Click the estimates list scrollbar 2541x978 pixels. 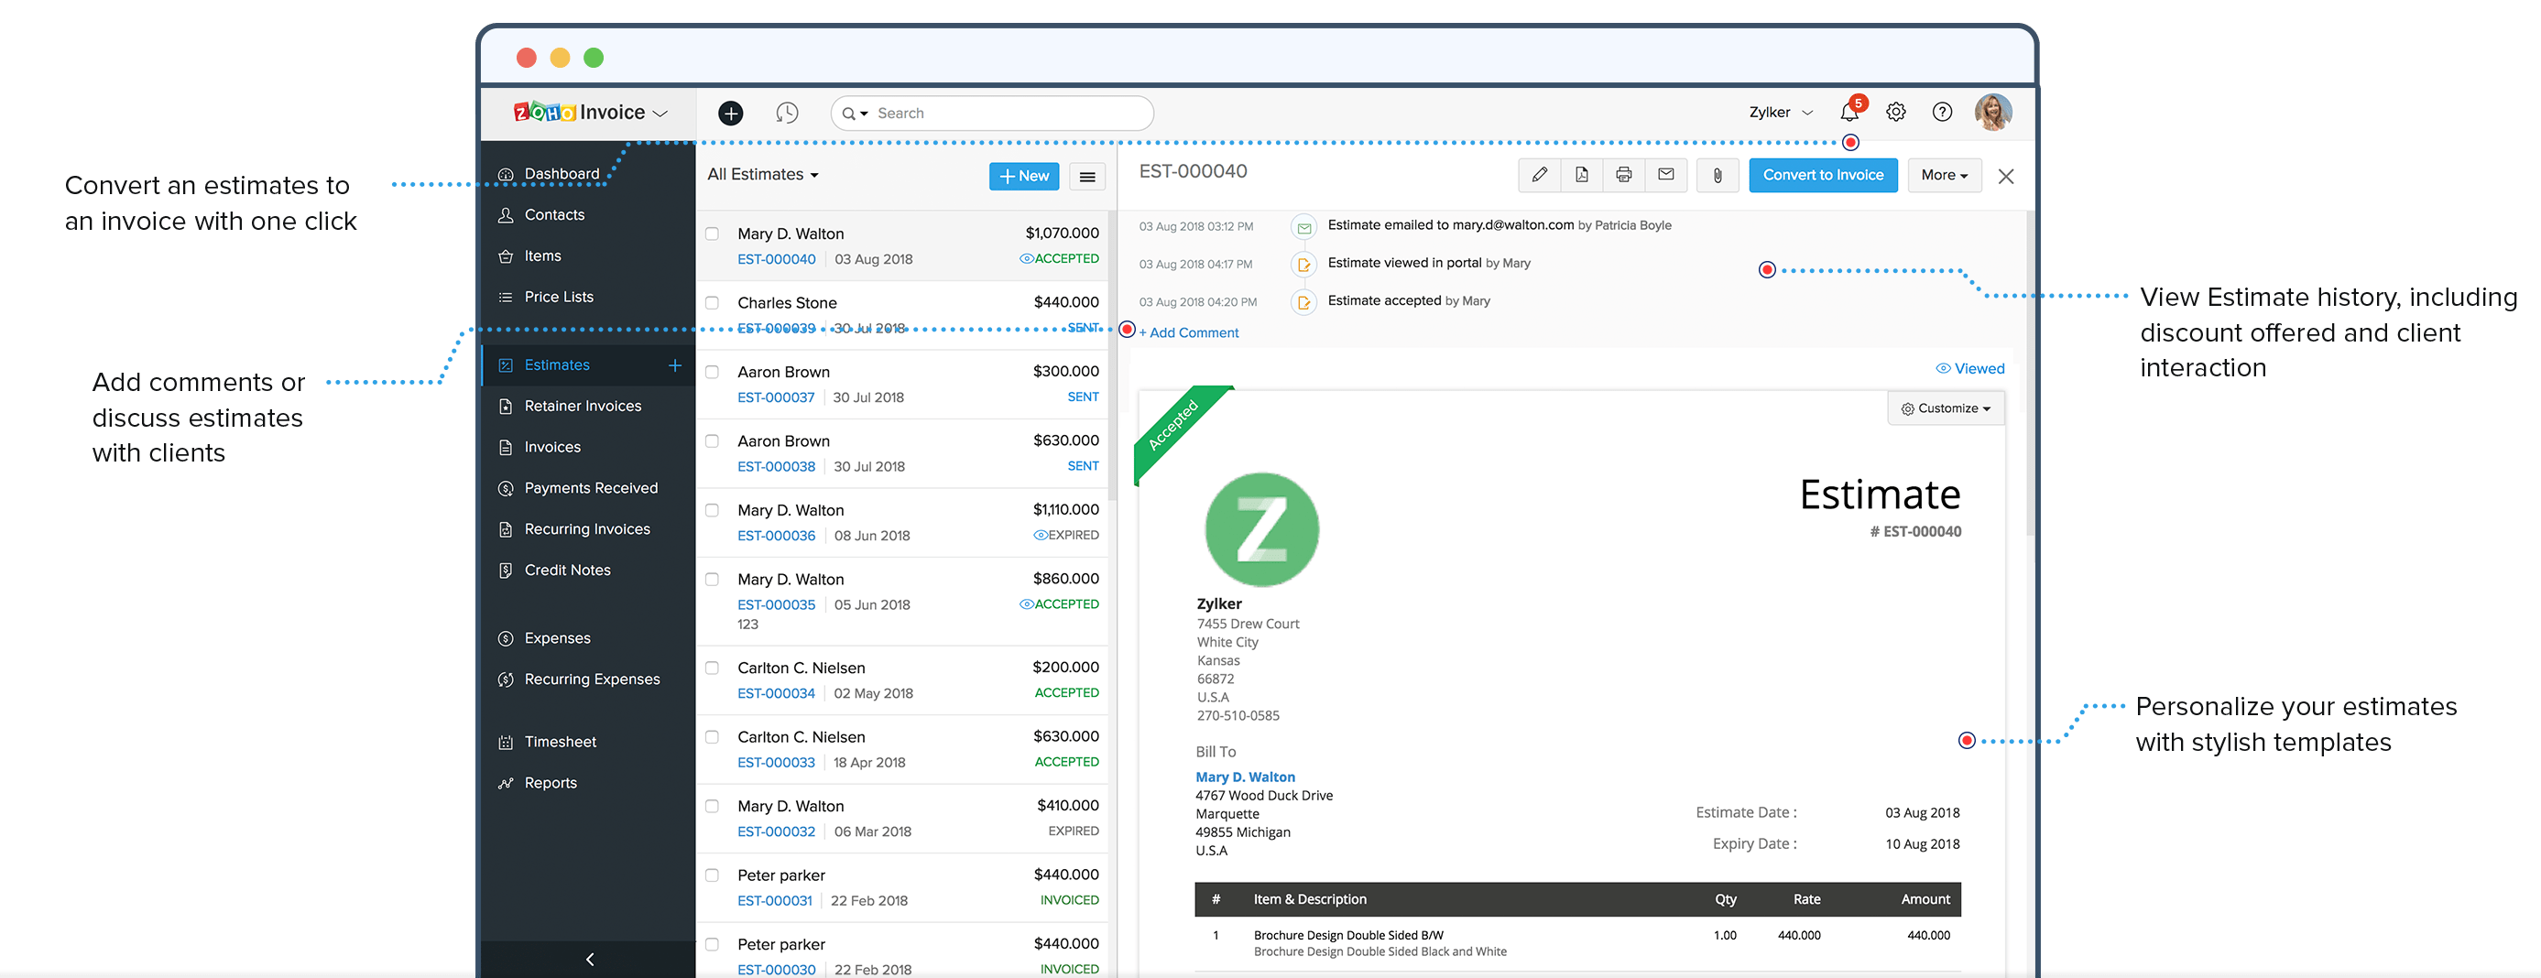[x=1112, y=355]
